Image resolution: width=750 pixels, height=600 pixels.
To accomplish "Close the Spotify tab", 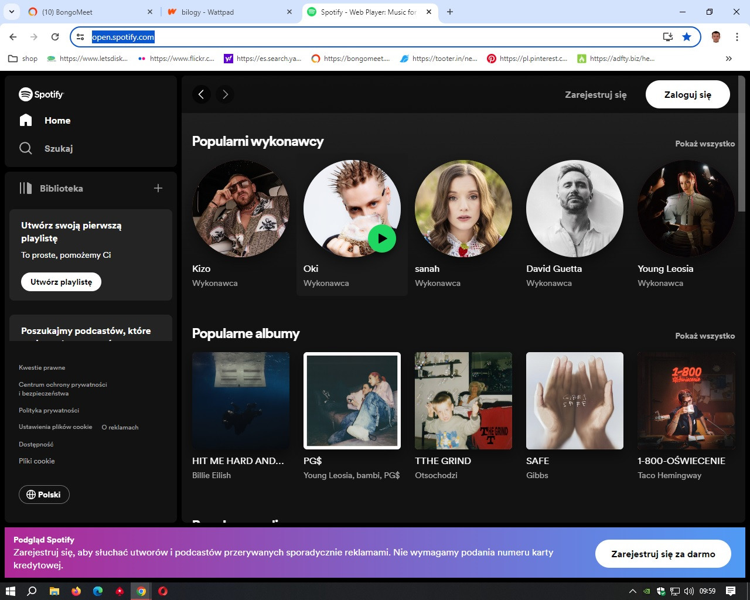I will coord(429,12).
